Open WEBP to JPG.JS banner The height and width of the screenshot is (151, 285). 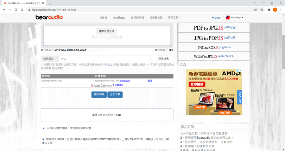point(214,56)
